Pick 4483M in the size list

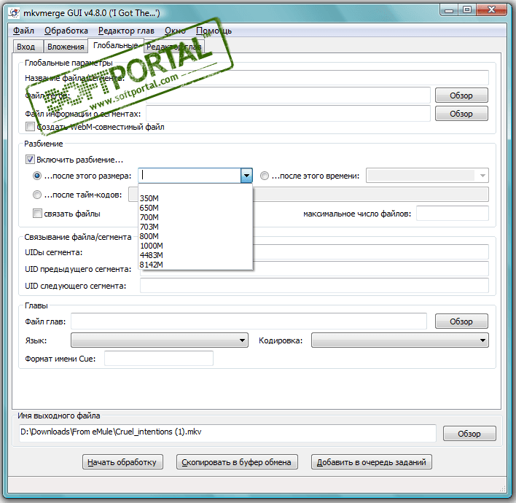(x=195, y=255)
